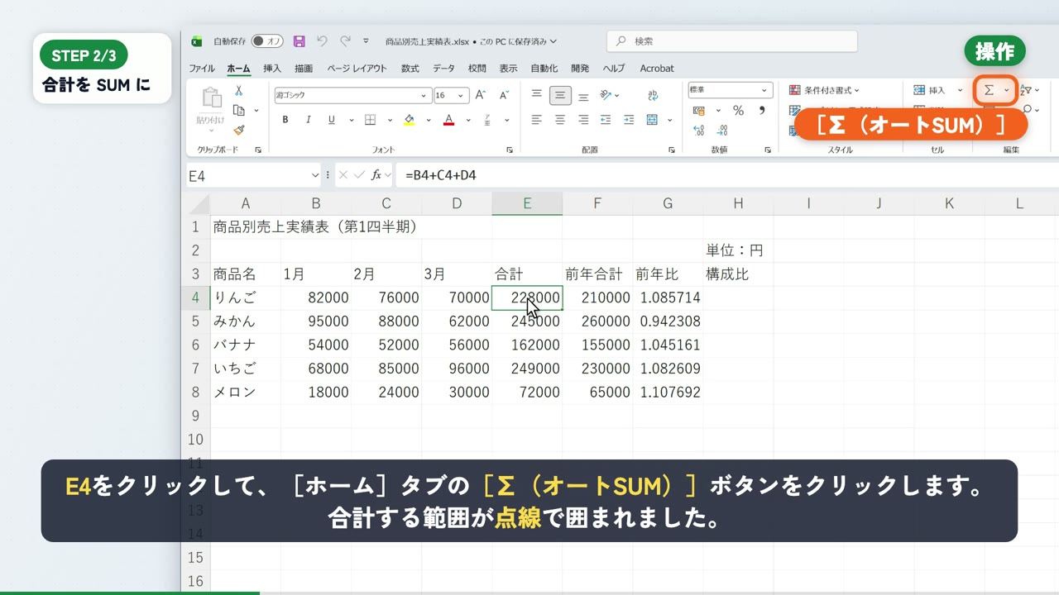The image size is (1059, 595).
Task: Apply percent style format
Action: 738,110
